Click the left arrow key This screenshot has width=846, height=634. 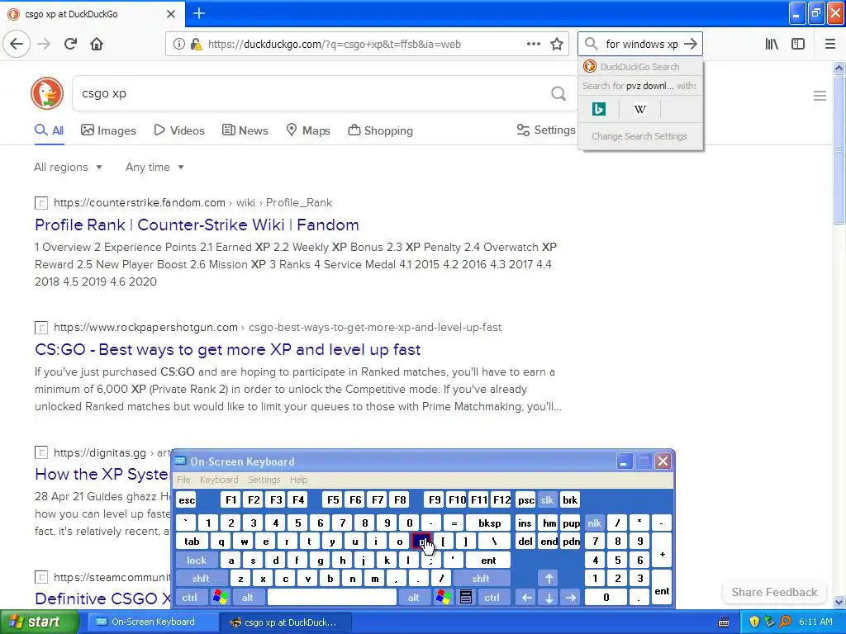(x=526, y=598)
